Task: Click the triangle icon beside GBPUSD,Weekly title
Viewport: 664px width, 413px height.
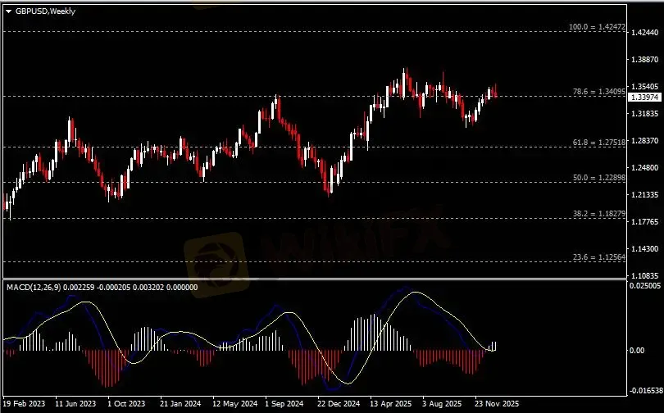Action: coord(8,11)
